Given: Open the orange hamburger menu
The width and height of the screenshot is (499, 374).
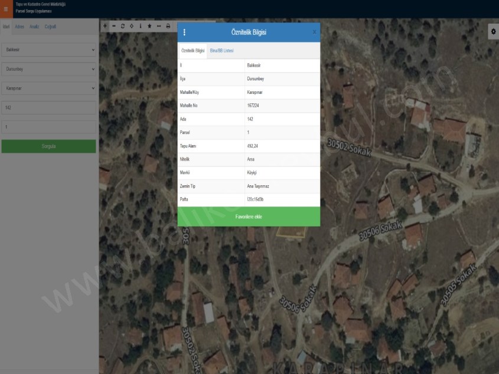Looking at the screenshot, I should (6, 9).
